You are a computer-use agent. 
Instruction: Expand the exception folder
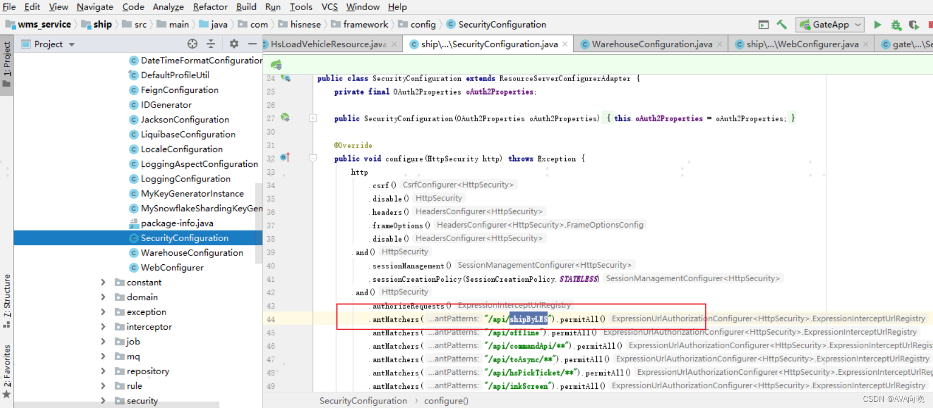click(103, 312)
